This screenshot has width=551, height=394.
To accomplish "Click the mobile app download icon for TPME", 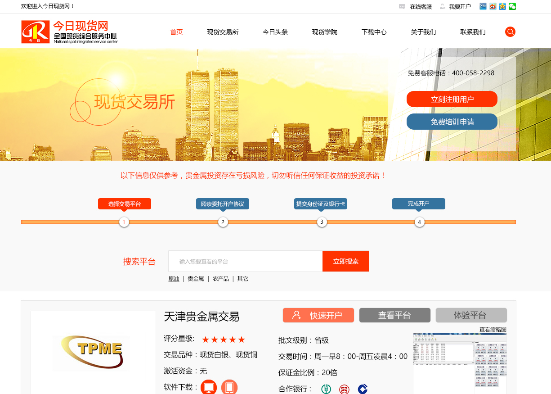I will (x=228, y=387).
